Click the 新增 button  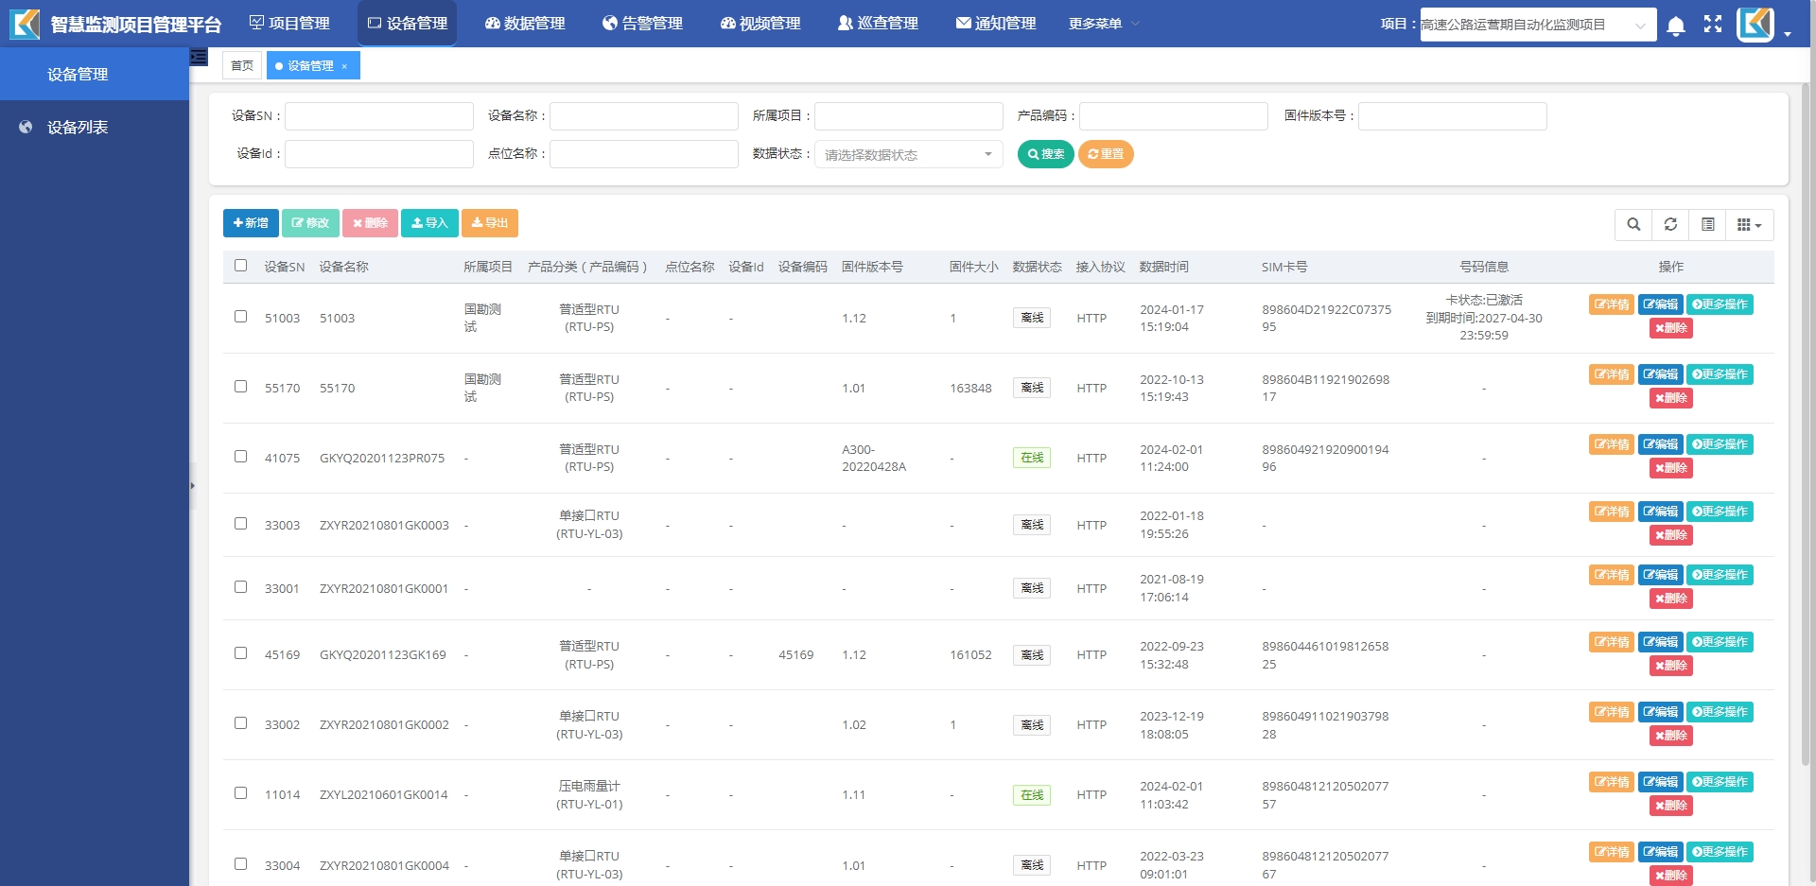pos(251,223)
